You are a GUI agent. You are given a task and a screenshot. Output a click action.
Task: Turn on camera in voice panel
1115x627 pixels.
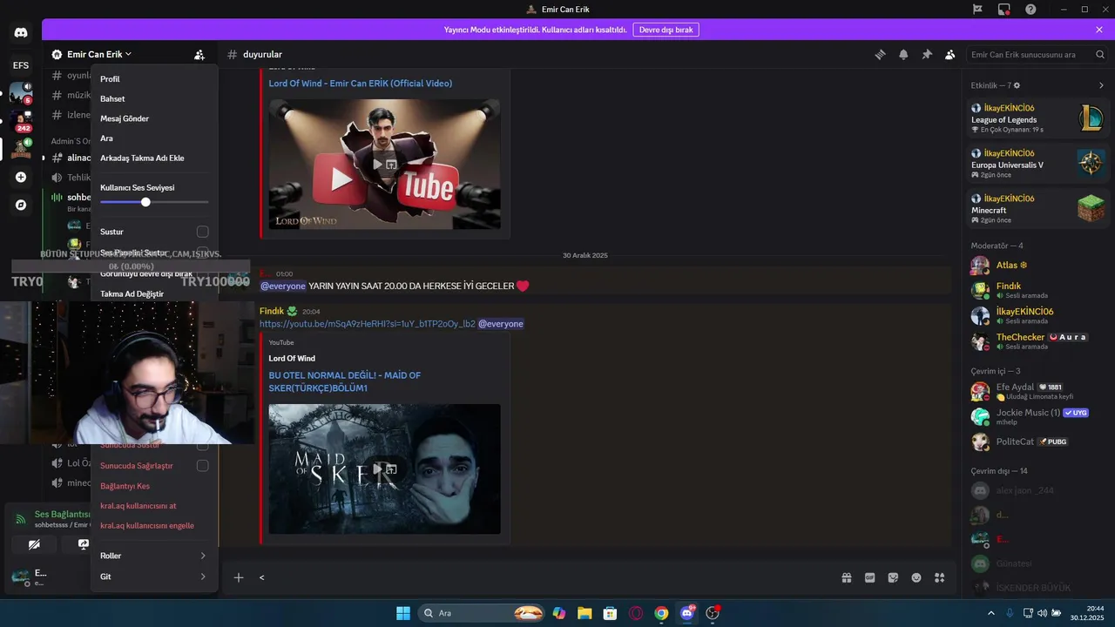coord(34,544)
